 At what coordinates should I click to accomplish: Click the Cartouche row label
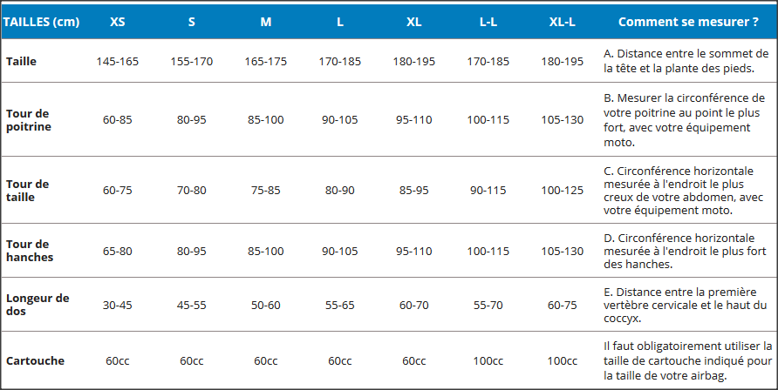tap(35, 360)
